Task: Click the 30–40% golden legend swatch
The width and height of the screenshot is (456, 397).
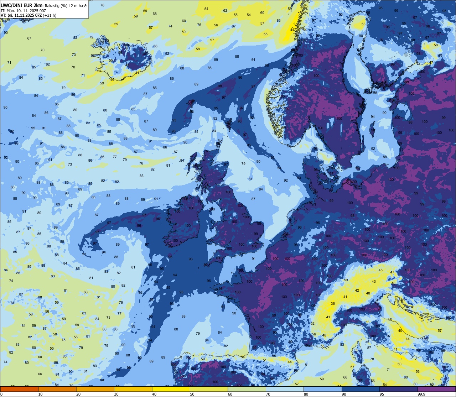Action: 133,389
